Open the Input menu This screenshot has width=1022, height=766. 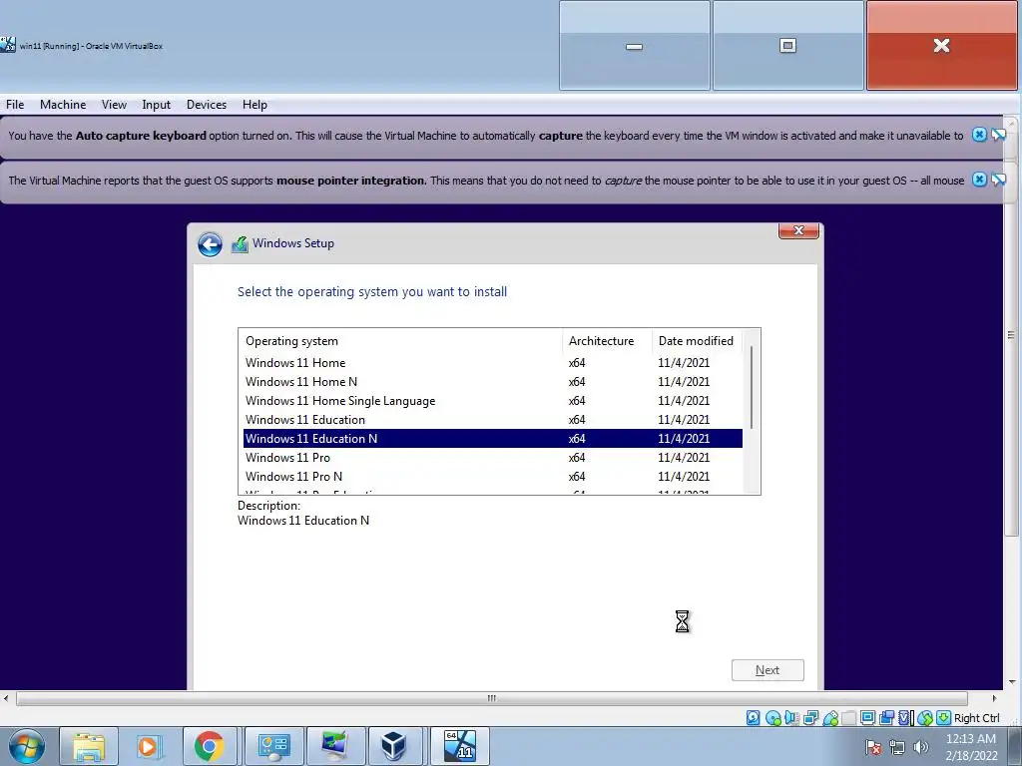157,104
